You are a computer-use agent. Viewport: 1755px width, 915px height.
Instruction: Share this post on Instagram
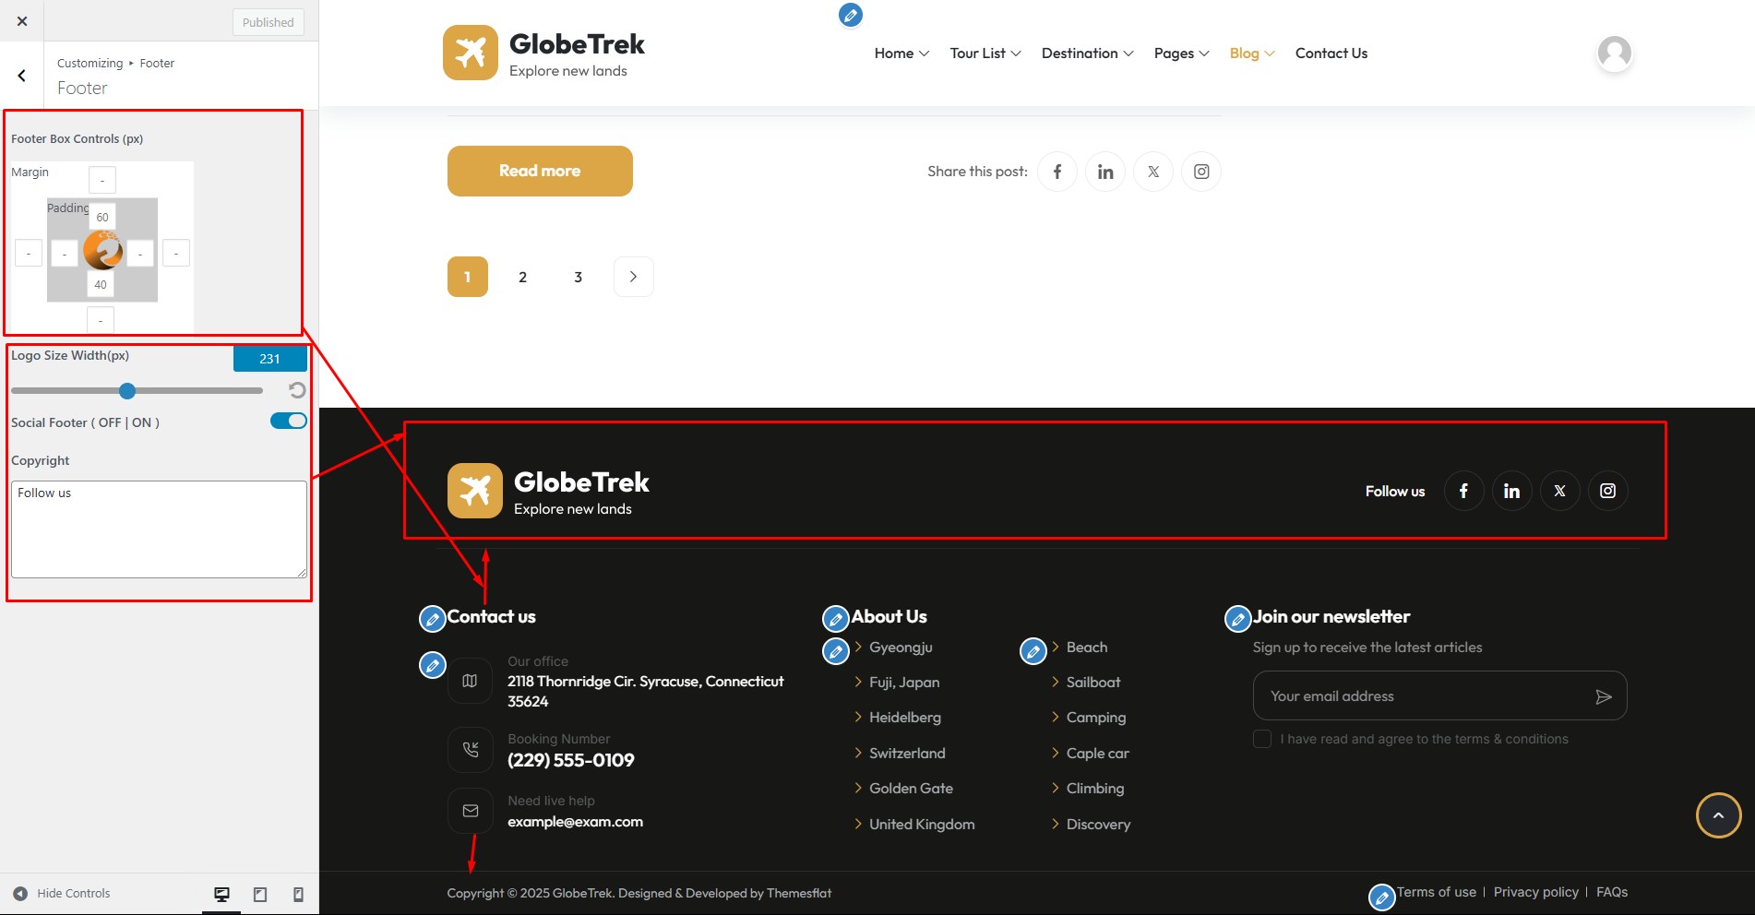pyautogui.click(x=1201, y=172)
